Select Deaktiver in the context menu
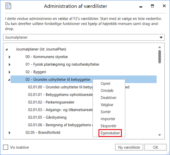This screenshot has height=155, width=170. pos(109,98)
